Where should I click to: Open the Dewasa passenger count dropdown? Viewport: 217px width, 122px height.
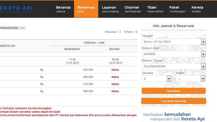[156, 78]
